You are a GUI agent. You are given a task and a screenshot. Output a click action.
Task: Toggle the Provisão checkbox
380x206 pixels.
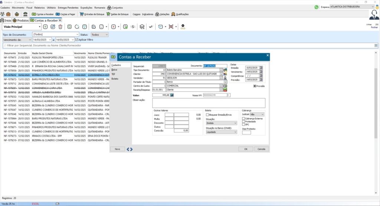255,86
